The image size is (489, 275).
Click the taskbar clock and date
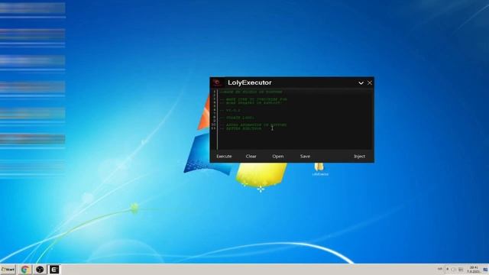(x=474, y=270)
